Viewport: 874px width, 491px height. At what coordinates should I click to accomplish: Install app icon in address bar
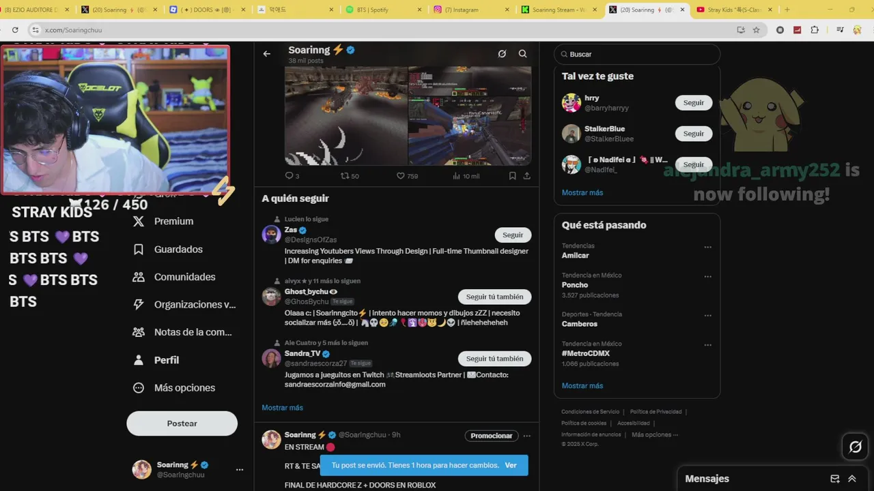741,30
